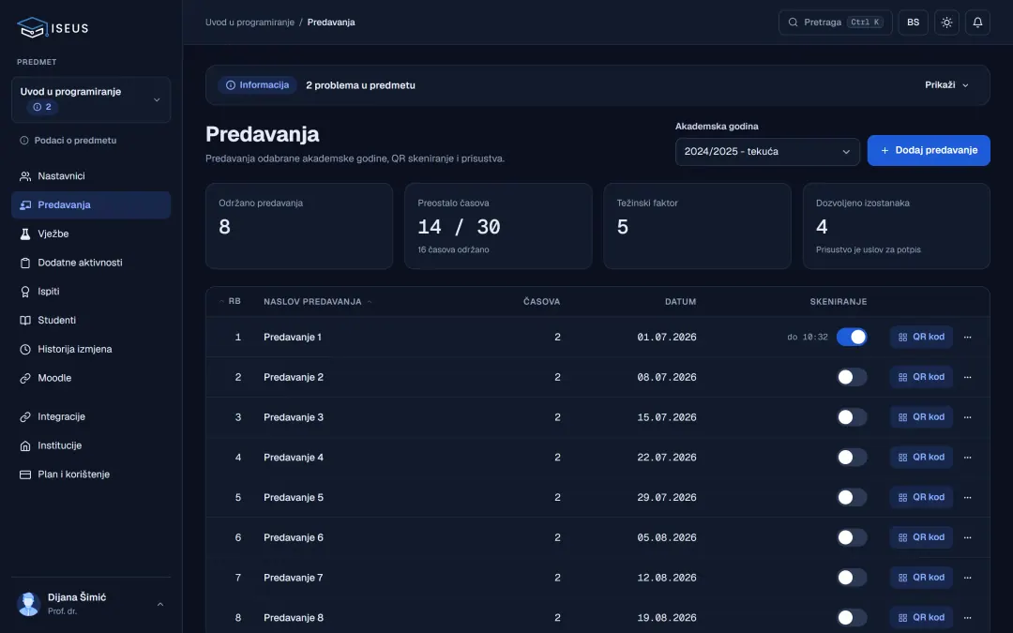Open more options for Predavanje 4
The height and width of the screenshot is (633, 1013).
click(967, 458)
